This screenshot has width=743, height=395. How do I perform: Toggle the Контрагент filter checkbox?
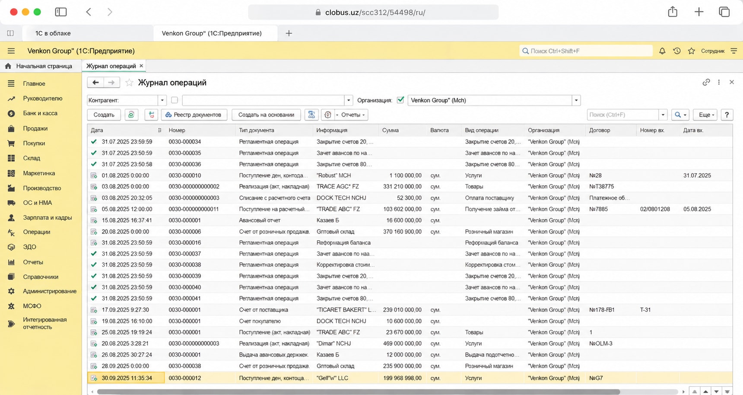(175, 100)
